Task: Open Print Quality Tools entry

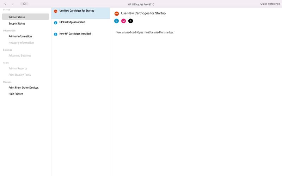Action: 20,75
